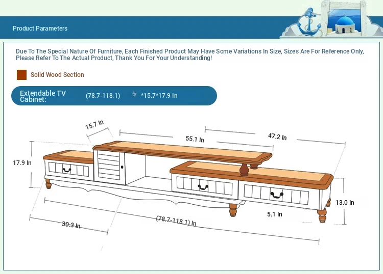Screen dimensions: 383x274
Task: Click the small icon in the blue size banner
Action: point(134,94)
